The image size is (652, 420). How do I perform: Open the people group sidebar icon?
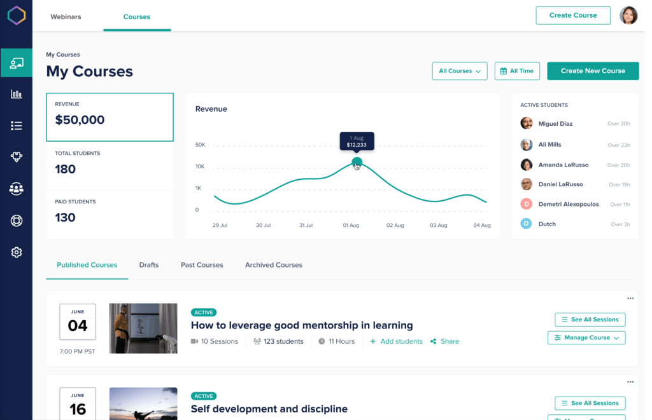(x=17, y=189)
